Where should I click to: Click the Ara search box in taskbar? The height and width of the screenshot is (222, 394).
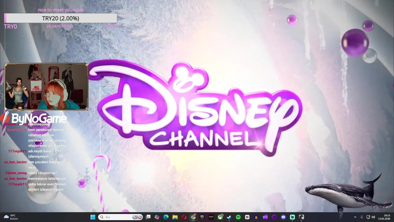tap(120, 217)
